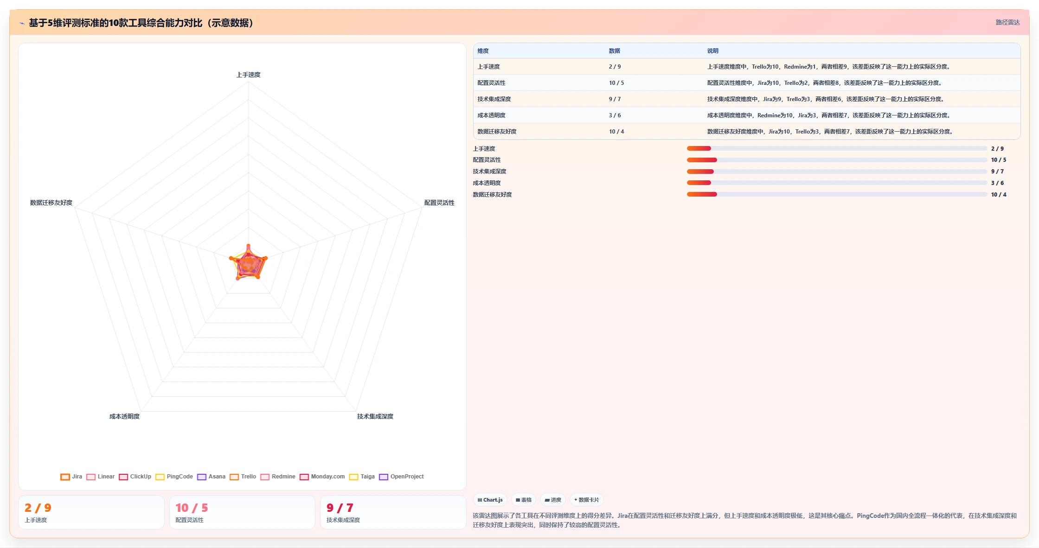Click the table cell value 10 / 5
Image resolution: width=1039 pixels, height=548 pixels.
click(616, 83)
